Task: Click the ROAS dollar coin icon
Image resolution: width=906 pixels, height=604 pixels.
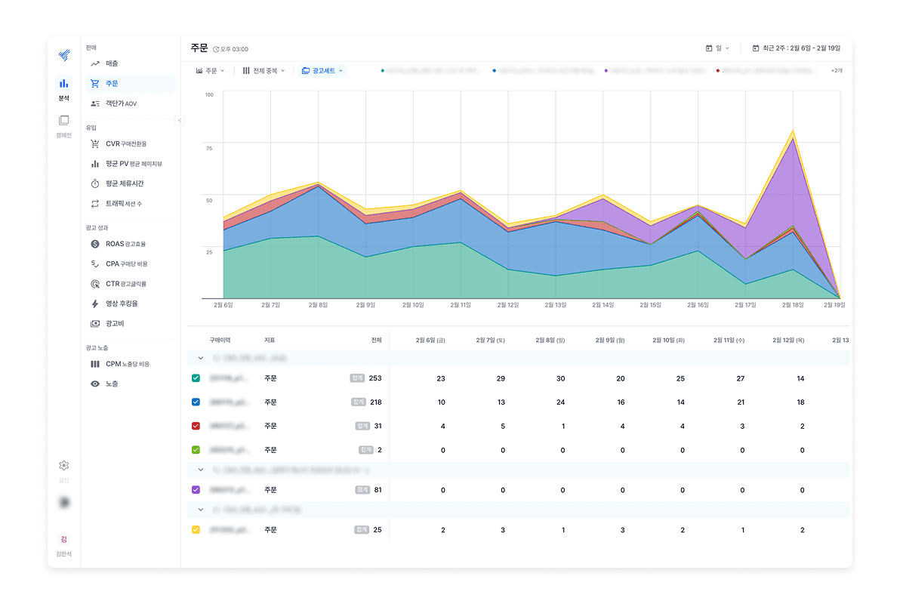Action: (95, 244)
